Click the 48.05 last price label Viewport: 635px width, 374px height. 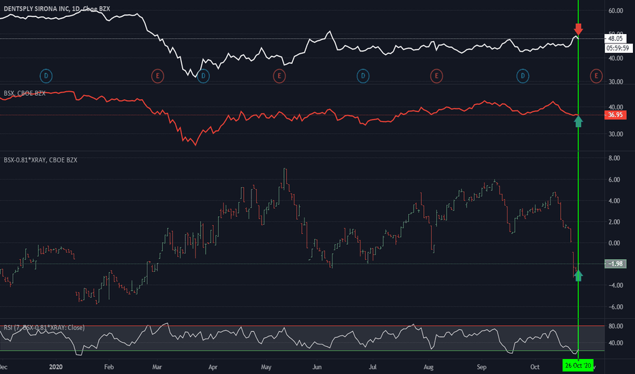click(x=615, y=38)
